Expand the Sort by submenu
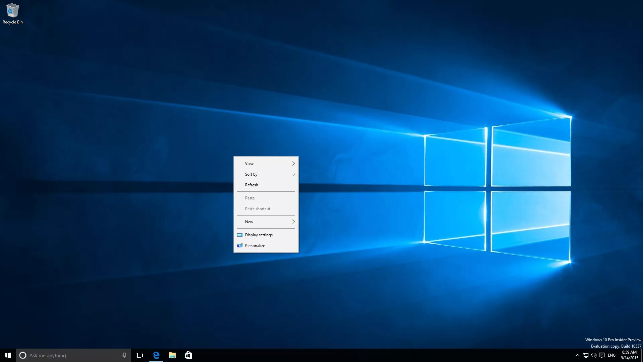The height and width of the screenshot is (362, 643). click(266, 174)
